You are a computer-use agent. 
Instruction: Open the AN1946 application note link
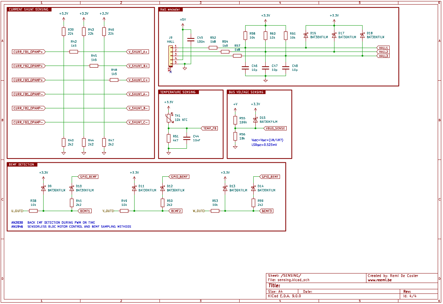pyautogui.click(x=17, y=227)
